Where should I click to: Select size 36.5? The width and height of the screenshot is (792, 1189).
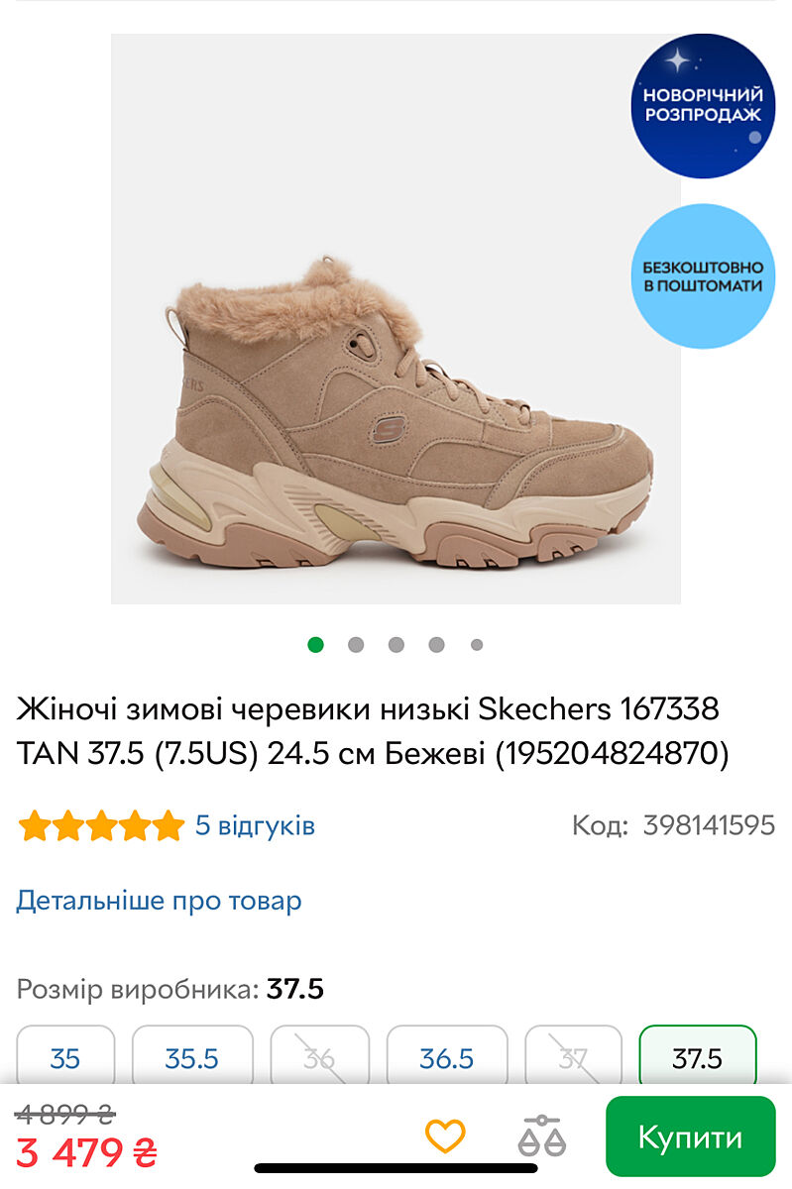pos(447,1058)
